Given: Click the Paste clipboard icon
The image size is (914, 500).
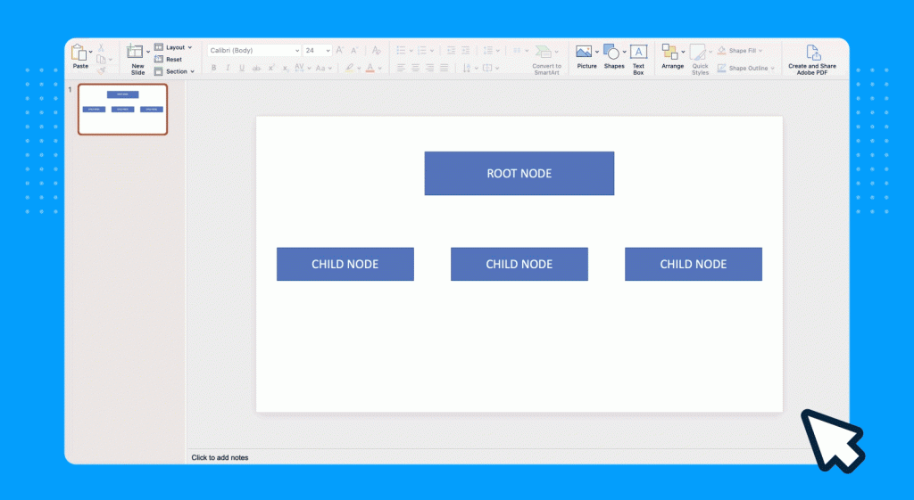Looking at the screenshot, I should coord(79,53).
